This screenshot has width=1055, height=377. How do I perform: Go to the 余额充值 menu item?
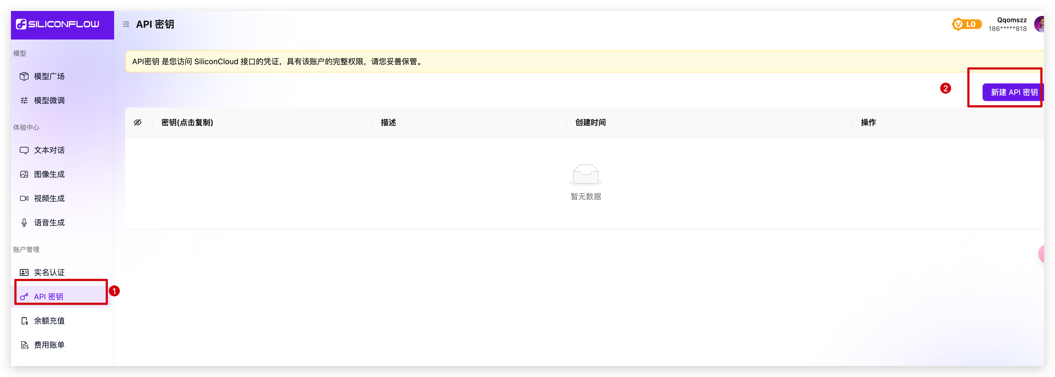click(x=49, y=321)
